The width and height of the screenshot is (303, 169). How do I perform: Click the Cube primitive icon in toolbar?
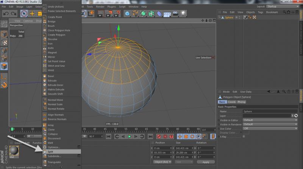(x=128, y=14)
